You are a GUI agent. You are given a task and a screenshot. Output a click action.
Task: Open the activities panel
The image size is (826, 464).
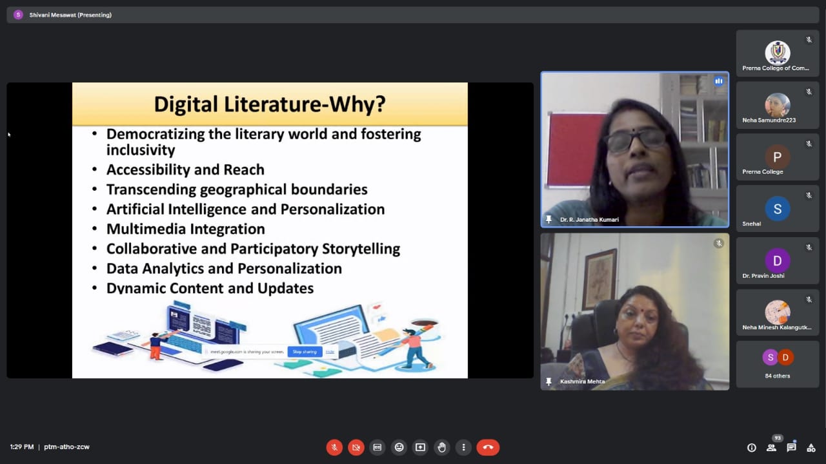(x=811, y=448)
